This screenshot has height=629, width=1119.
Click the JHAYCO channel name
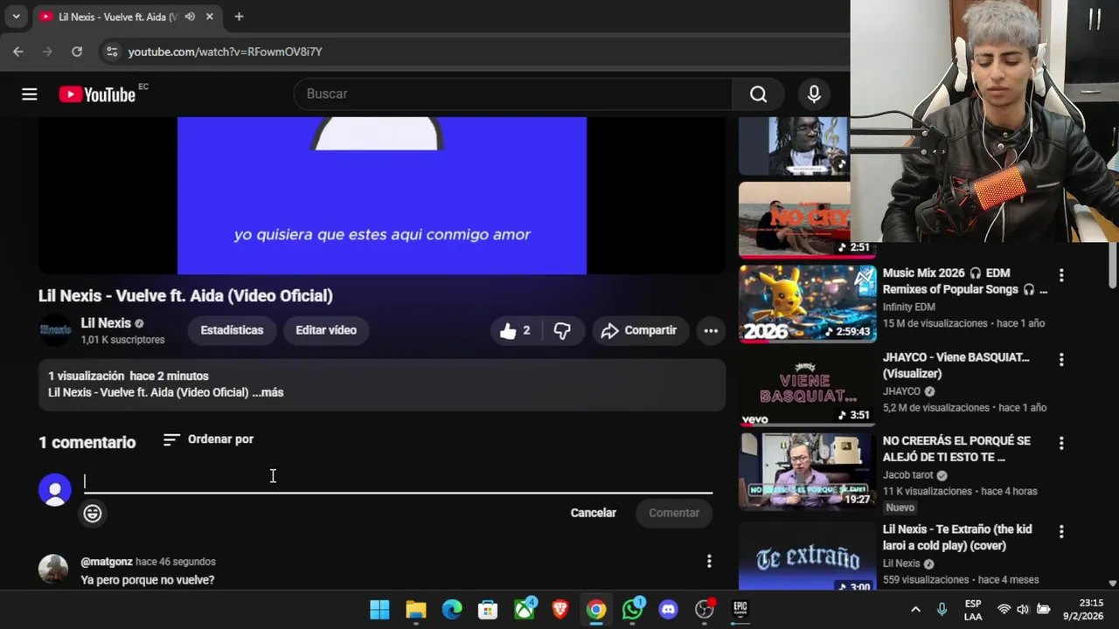901,391
